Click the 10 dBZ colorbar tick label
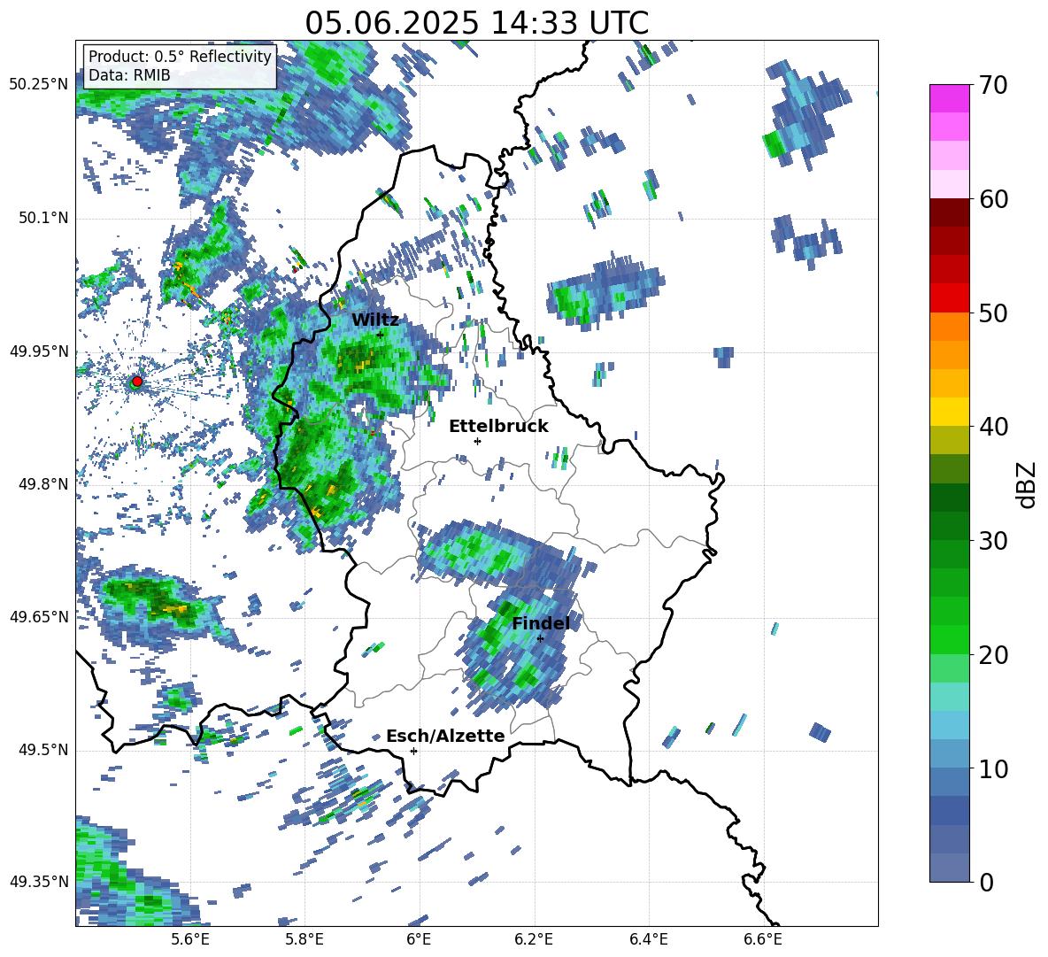Viewport: 1048px width, 957px height. pyautogui.click(x=992, y=768)
